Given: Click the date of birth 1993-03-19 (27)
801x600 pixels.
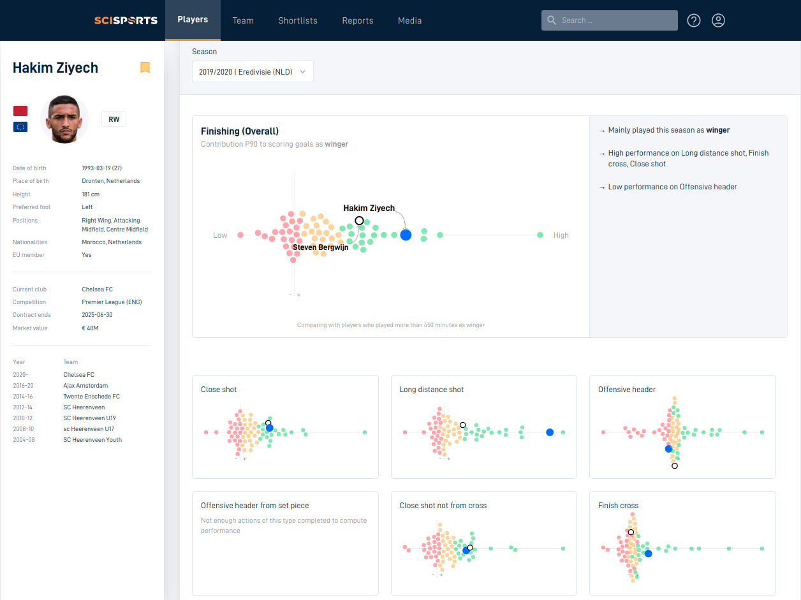Looking at the screenshot, I should click(x=103, y=168).
